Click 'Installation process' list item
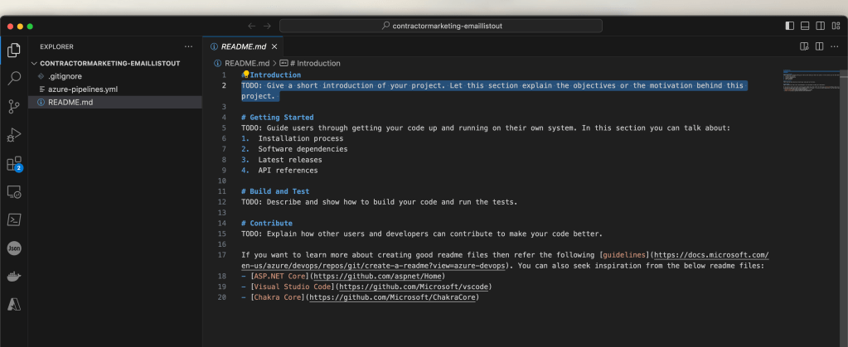848x347 pixels. click(x=301, y=138)
